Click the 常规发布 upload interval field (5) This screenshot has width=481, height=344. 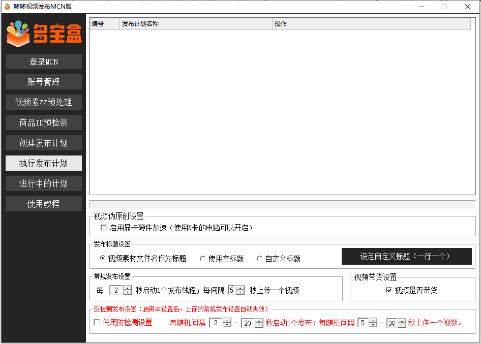point(232,290)
